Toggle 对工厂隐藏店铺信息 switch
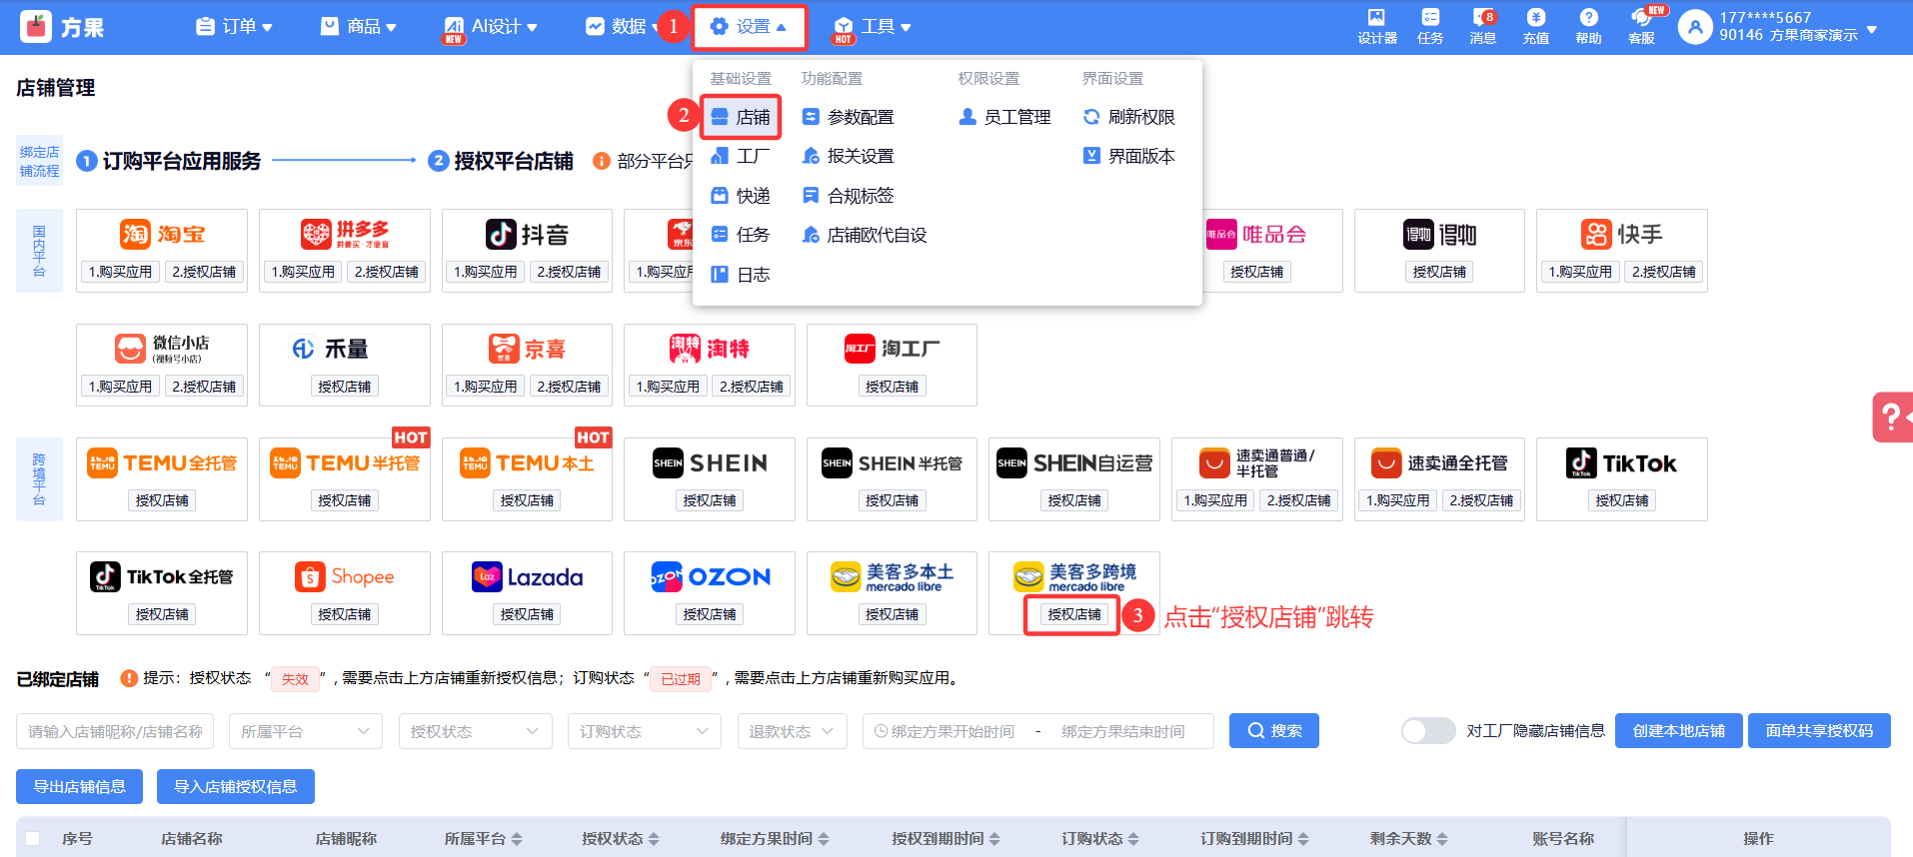The width and height of the screenshot is (1913, 857). click(x=1427, y=731)
